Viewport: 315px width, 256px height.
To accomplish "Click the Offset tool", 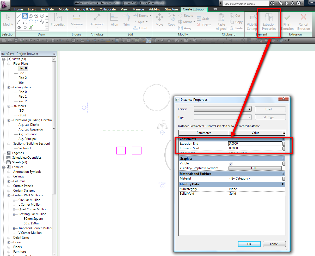I will [x=141, y=28].
